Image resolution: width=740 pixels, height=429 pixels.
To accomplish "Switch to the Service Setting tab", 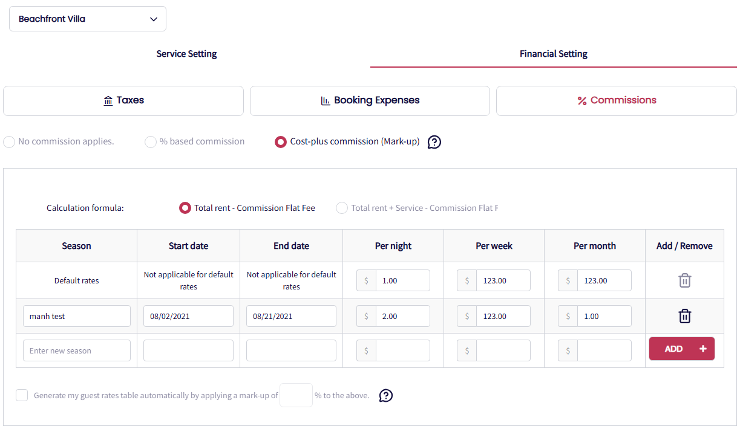I will (186, 54).
